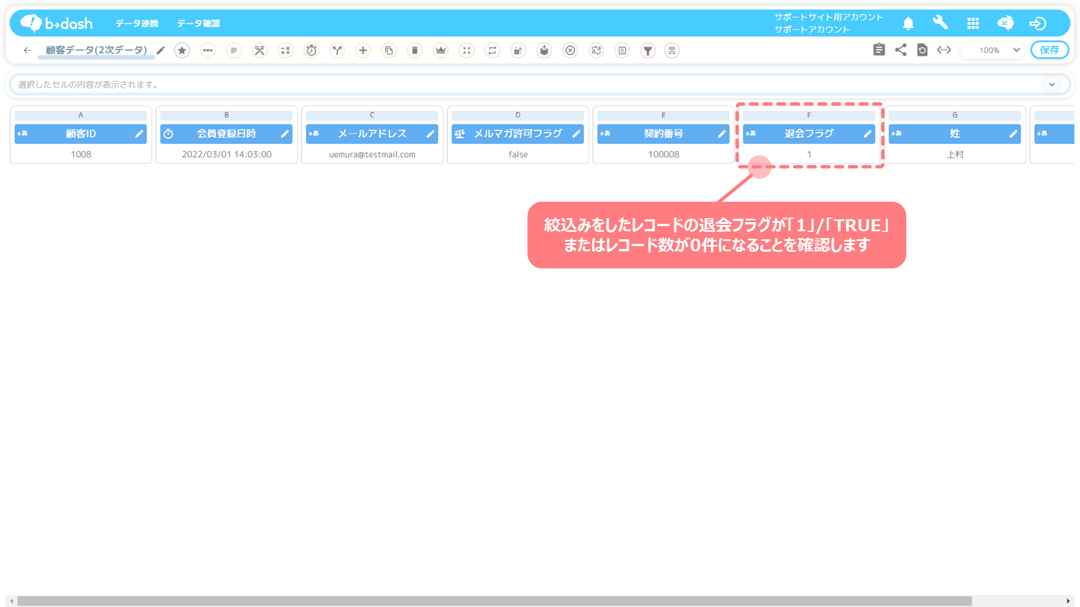Image resolution: width=1080 pixels, height=607 pixels.
Task: Select the 顧客ID column header
Action: coord(81,134)
